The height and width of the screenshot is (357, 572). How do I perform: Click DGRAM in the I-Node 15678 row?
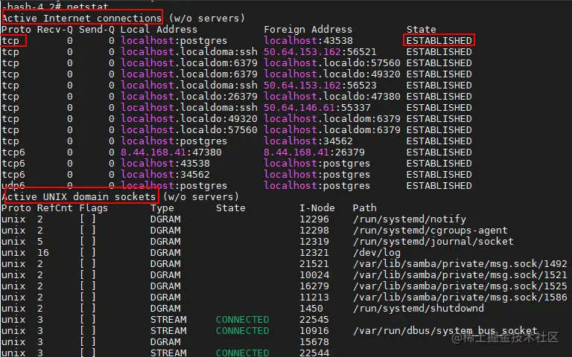pos(165,342)
